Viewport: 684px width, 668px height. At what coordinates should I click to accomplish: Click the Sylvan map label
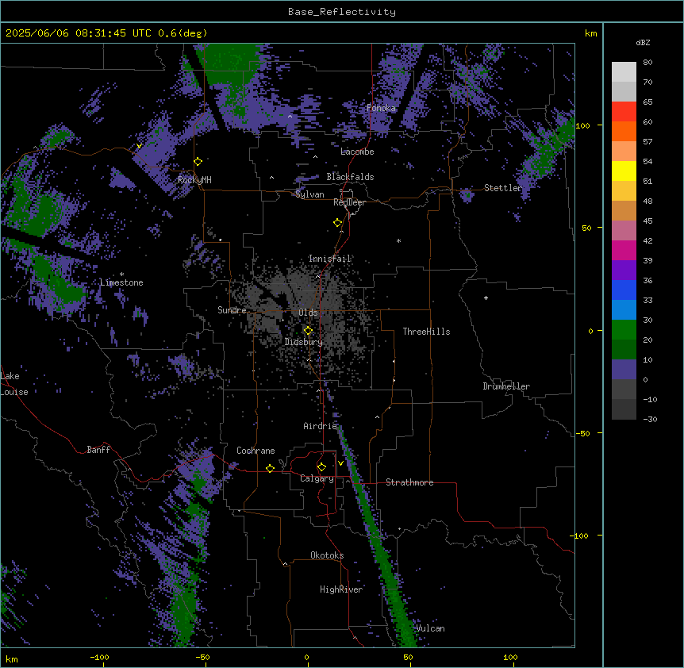click(309, 194)
